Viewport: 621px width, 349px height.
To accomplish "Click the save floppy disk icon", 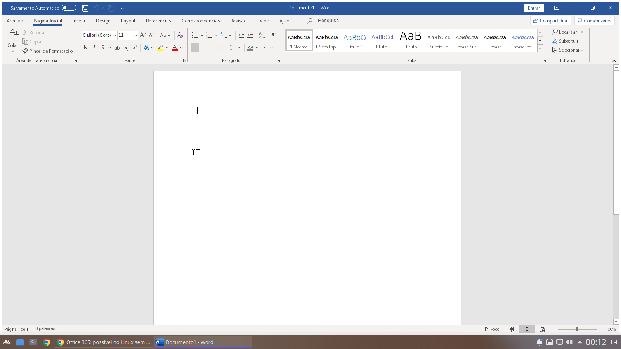I will 85,8.
